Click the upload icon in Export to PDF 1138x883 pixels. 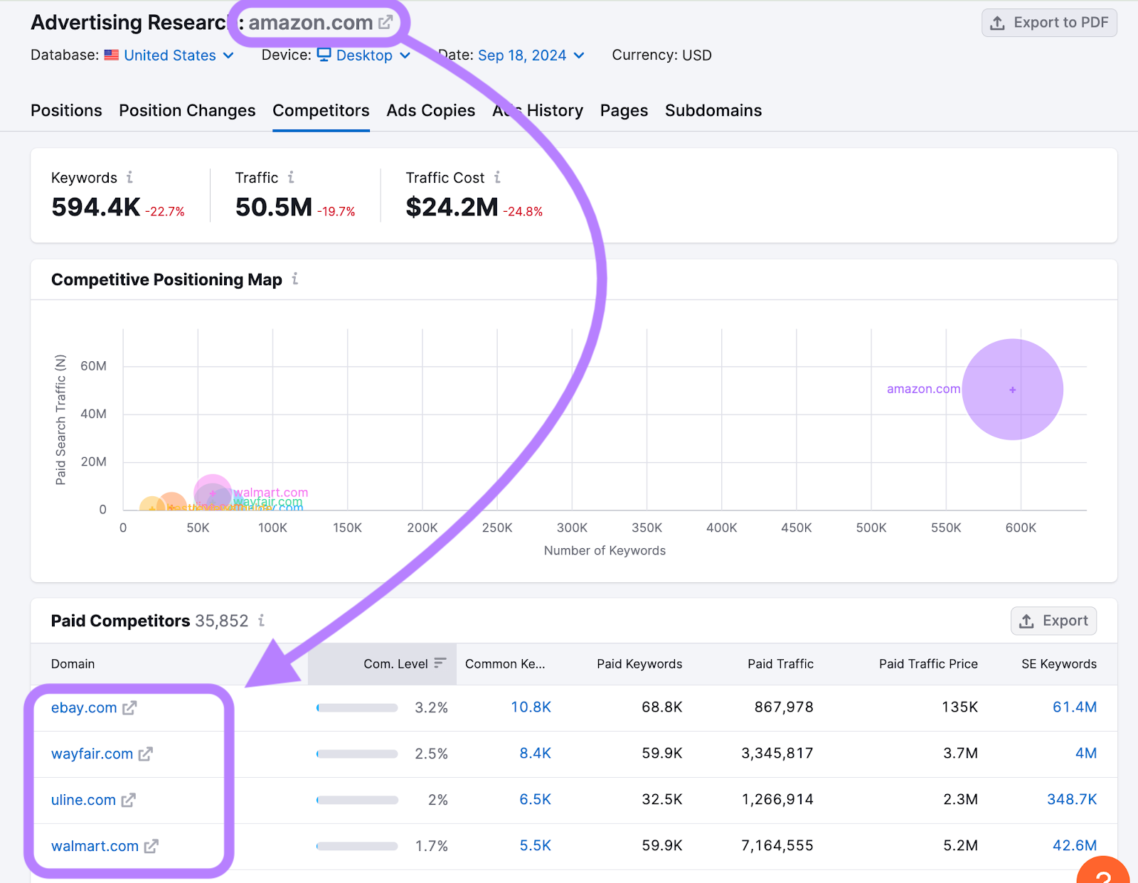998,23
